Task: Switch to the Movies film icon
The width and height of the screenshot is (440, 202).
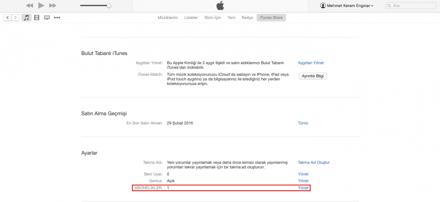Action: click(x=37, y=18)
